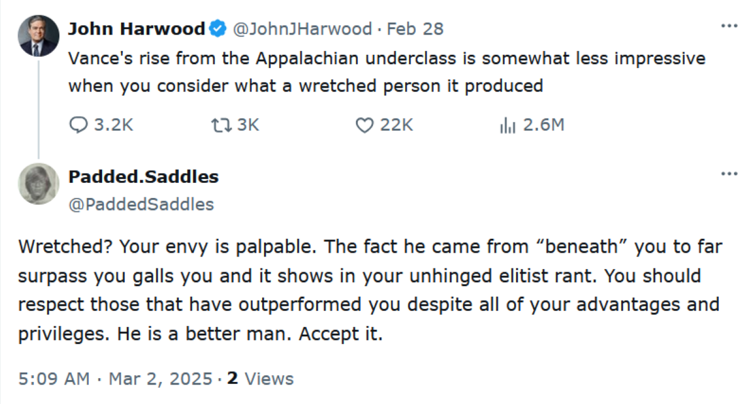Click the 5:09 AM timestamp
Screen dimensions: 756x404
pos(54,379)
